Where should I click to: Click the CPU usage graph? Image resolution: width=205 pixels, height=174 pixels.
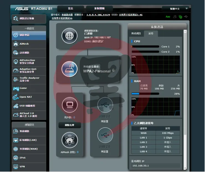[156, 65]
